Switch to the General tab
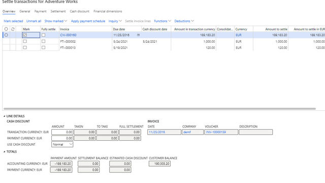The width and height of the screenshot is (325, 183). click(x=25, y=11)
